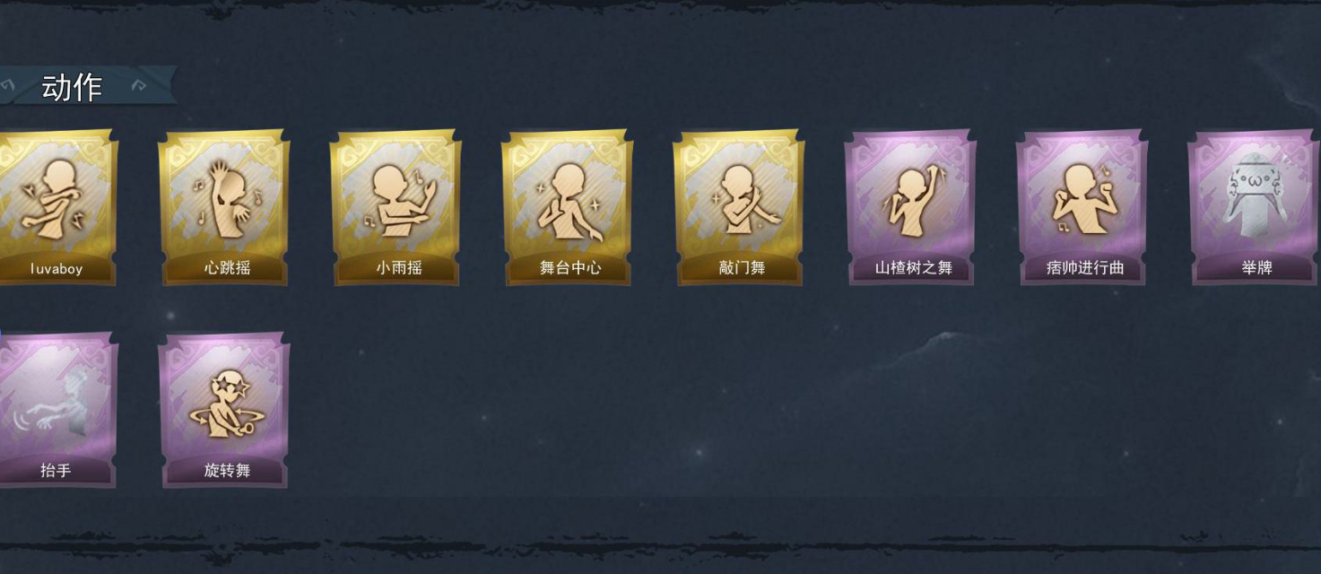
Task: Click the 舞台中心 text label
Action: click(570, 268)
